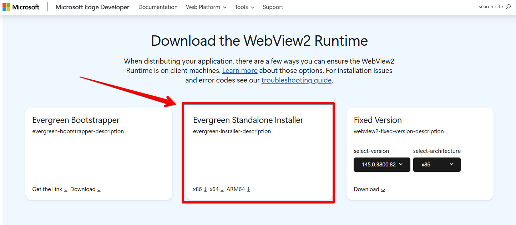Open the Support nav item
The height and width of the screenshot is (225, 516).
point(273,7)
